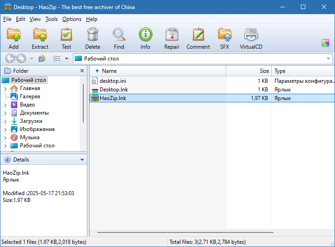Go up one folder level
The width and height of the screenshot is (335, 247).
click(x=42, y=59)
